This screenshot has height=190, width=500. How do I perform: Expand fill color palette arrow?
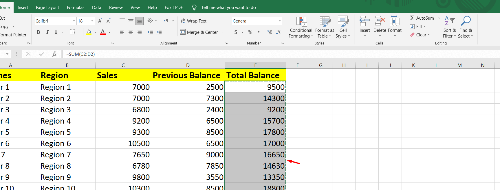click(95, 32)
